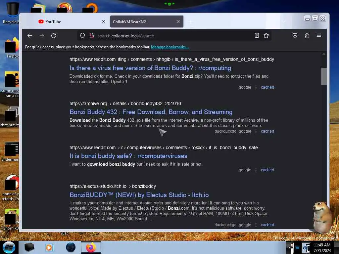The image size is (339, 254).
Task: Click the scrollbar up arrow
Action: coord(324,55)
